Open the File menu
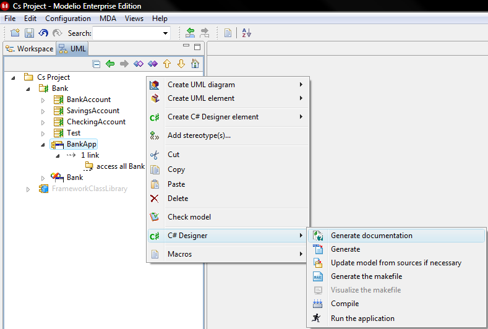488x329 pixels. (x=10, y=19)
